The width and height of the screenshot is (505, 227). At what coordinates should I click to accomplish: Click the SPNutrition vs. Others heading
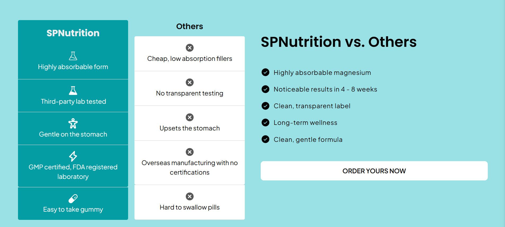pyautogui.click(x=339, y=42)
